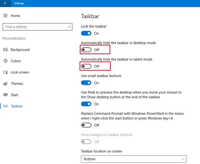Click the Background picture icon in sidebar
The image size is (200, 164).
click(5, 49)
